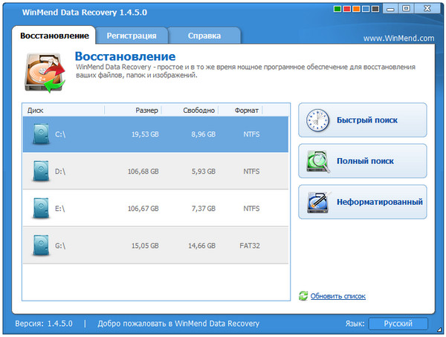Click the G:\ drive icon
This screenshot has width=446, height=337.
click(x=40, y=246)
